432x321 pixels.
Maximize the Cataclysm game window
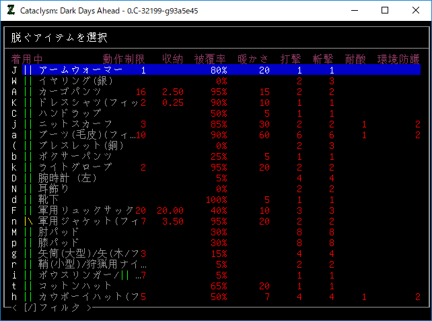[384, 10]
